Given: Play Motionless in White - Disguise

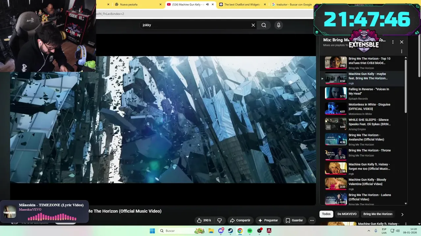Looking at the screenshot, I should pyautogui.click(x=362, y=109).
